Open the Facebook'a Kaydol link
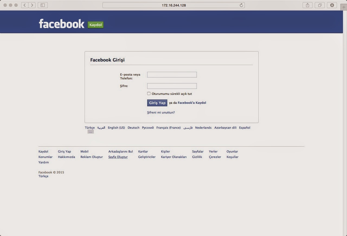 tap(192, 103)
